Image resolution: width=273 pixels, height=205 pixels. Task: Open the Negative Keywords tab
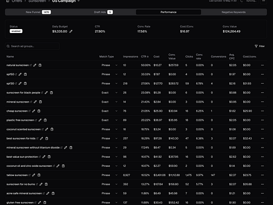click(x=234, y=12)
